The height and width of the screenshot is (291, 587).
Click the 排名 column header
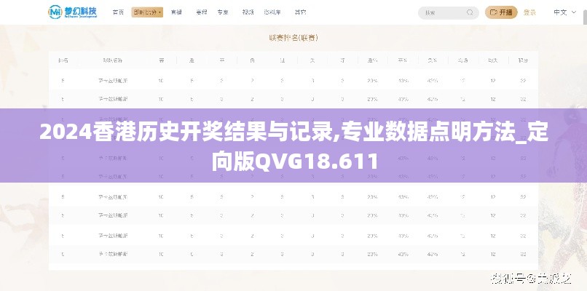63,60
